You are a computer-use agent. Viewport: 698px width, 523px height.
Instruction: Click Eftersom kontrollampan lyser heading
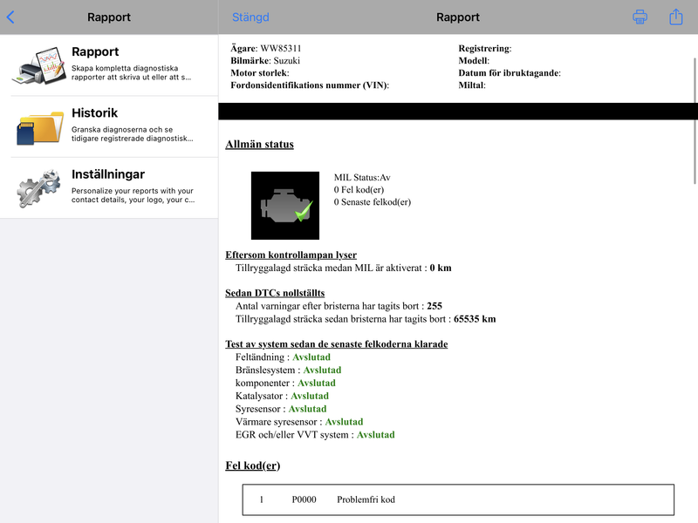tap(291, 255)
